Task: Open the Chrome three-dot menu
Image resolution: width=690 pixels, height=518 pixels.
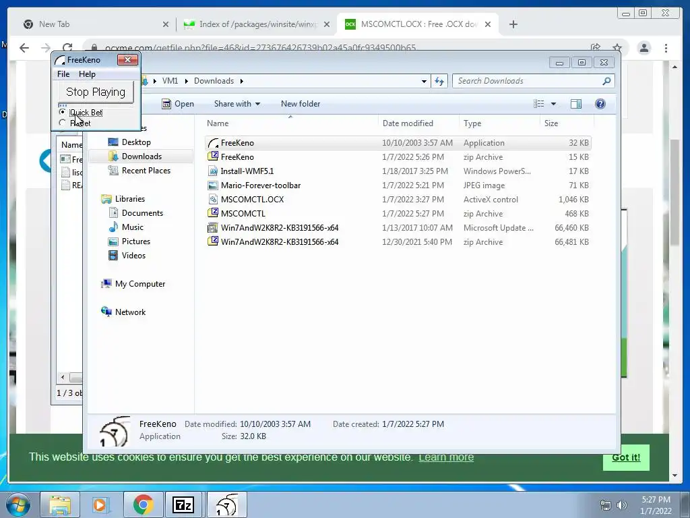Action: point(666,48)
